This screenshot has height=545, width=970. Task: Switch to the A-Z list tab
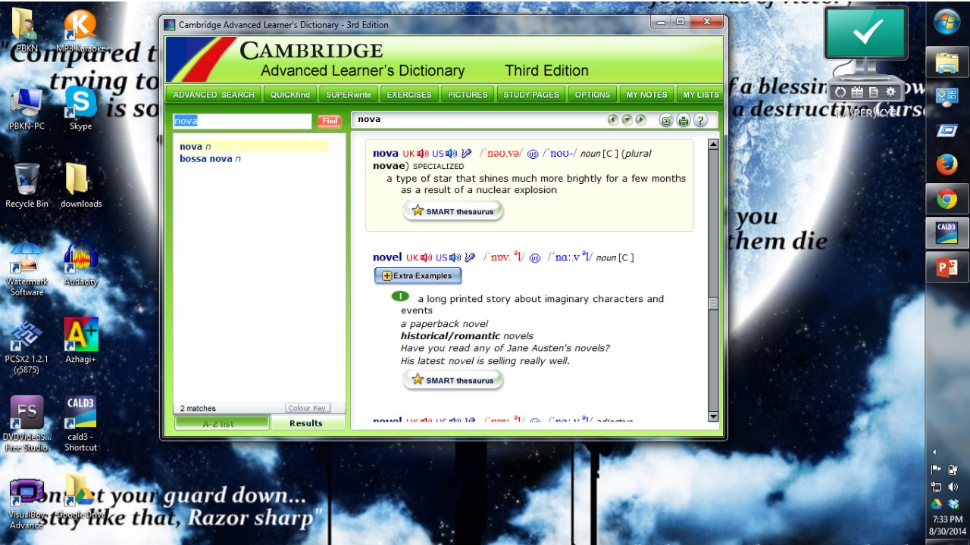[221, 423]
